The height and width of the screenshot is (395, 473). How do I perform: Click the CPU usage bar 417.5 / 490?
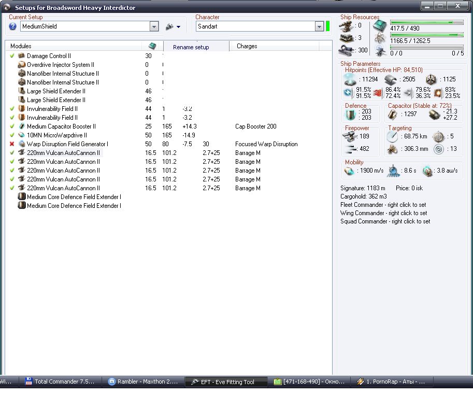pos(426,22)
